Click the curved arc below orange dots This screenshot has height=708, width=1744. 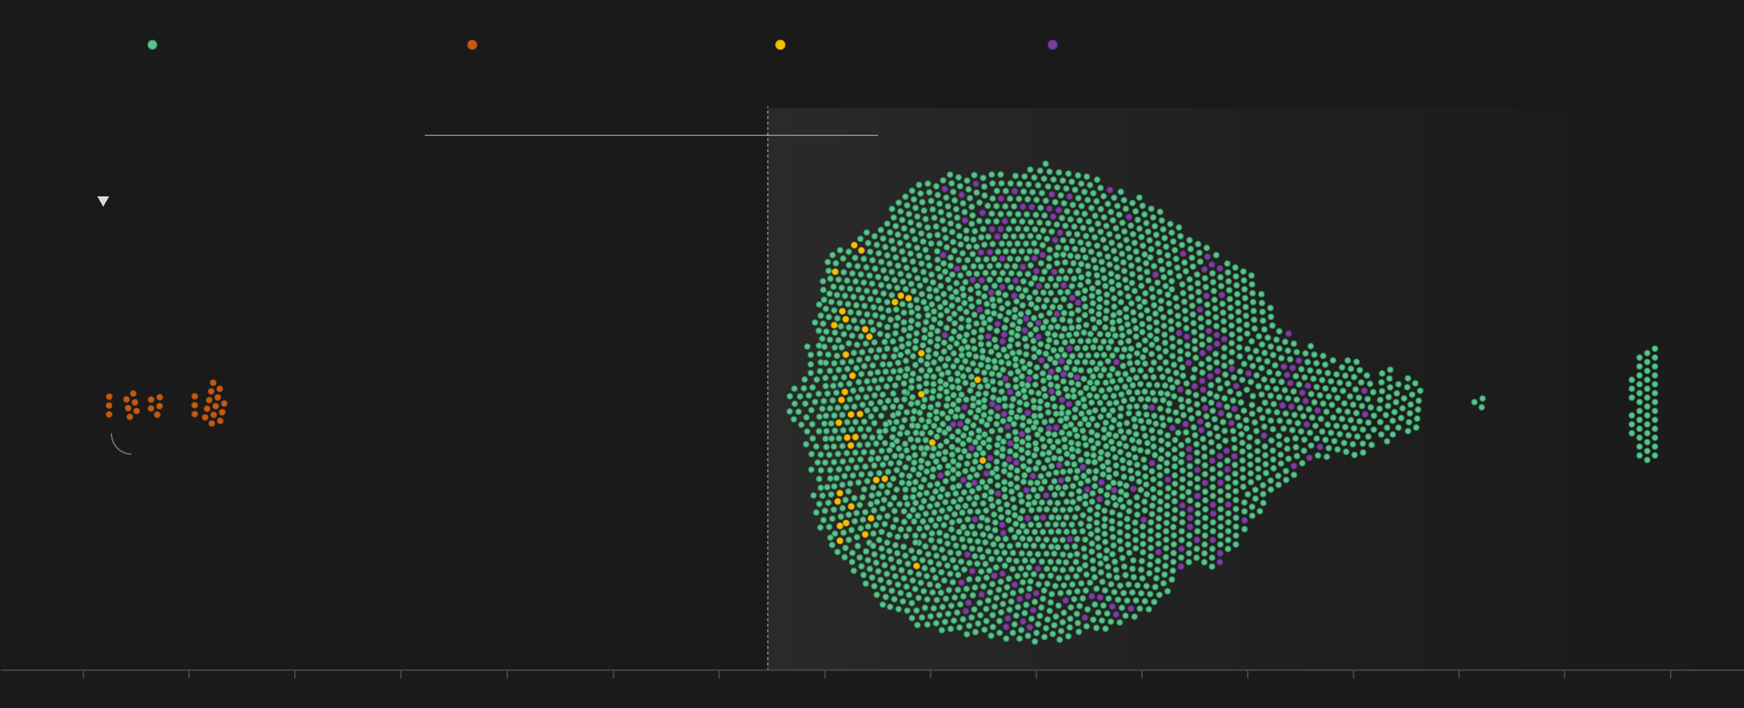click(118, 447)
